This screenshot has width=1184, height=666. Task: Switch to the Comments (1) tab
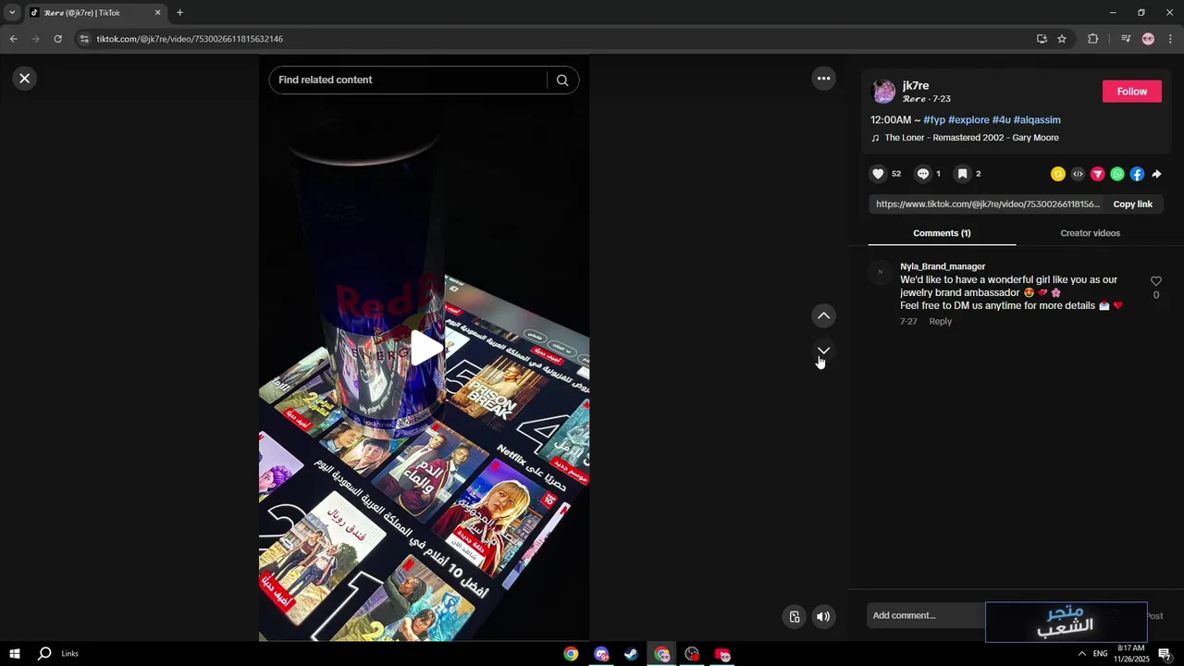pos(942,233)
